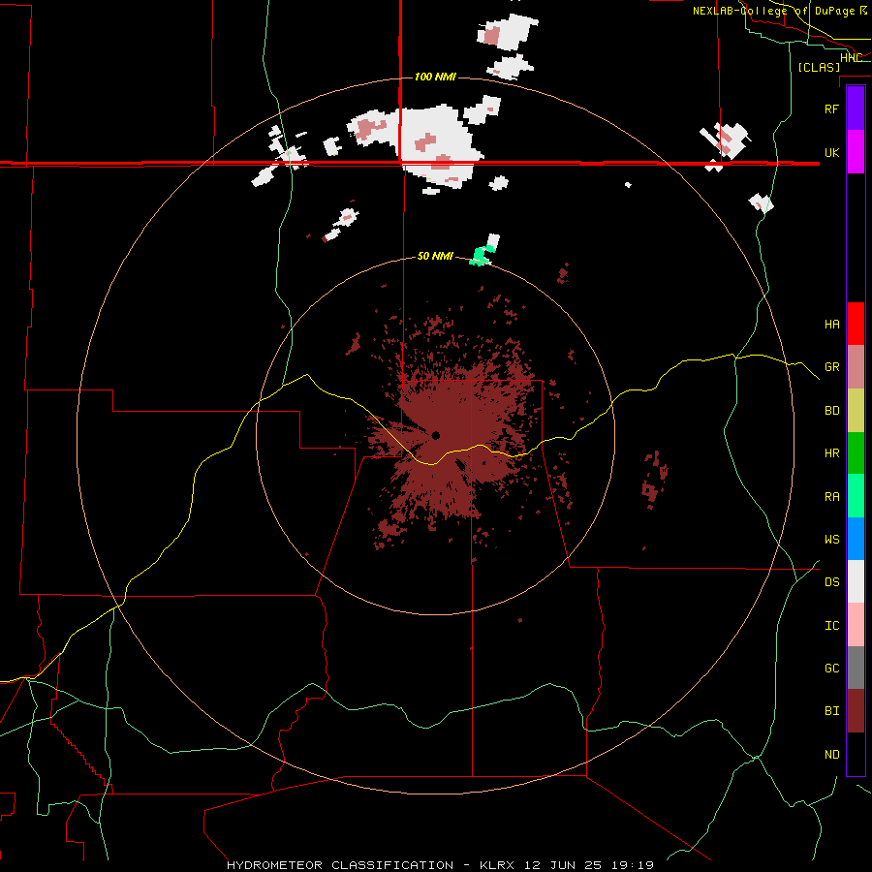The height and width of the screenshot is (872, 872).
Task: Click the bright green RA legend swatch
Action: point(856,496)
